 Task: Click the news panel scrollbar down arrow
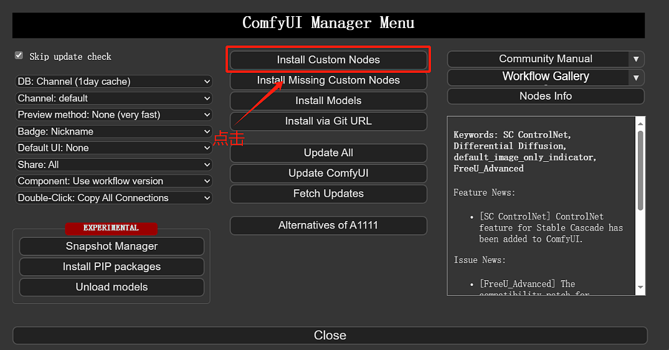pyautogui.click(x=640, y=288)
